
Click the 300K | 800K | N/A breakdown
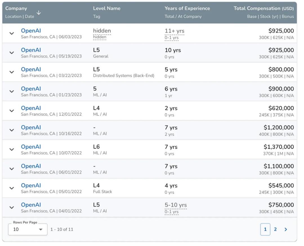[276, 173]
